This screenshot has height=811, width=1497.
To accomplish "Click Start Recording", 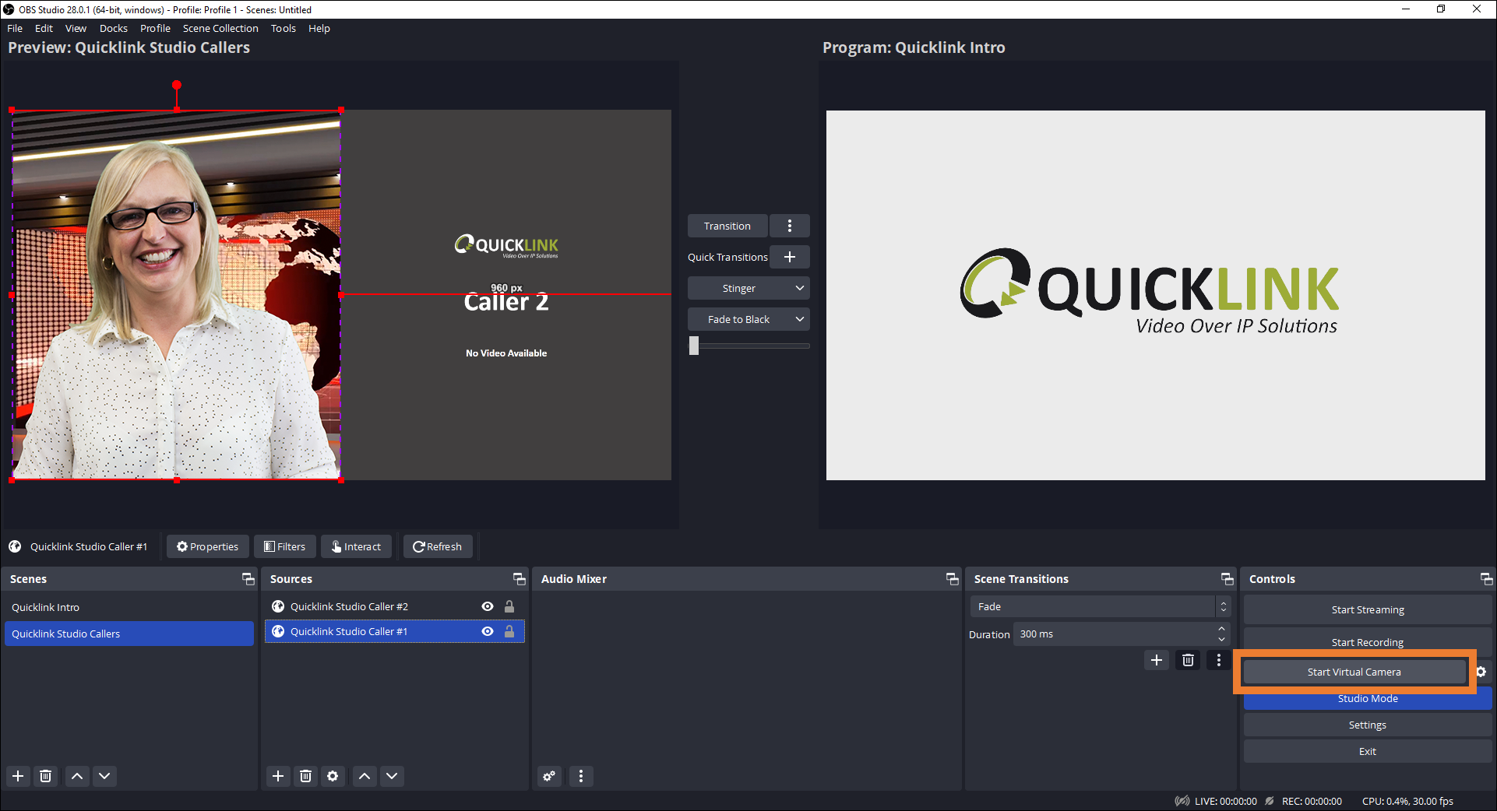I will 1368,642.
